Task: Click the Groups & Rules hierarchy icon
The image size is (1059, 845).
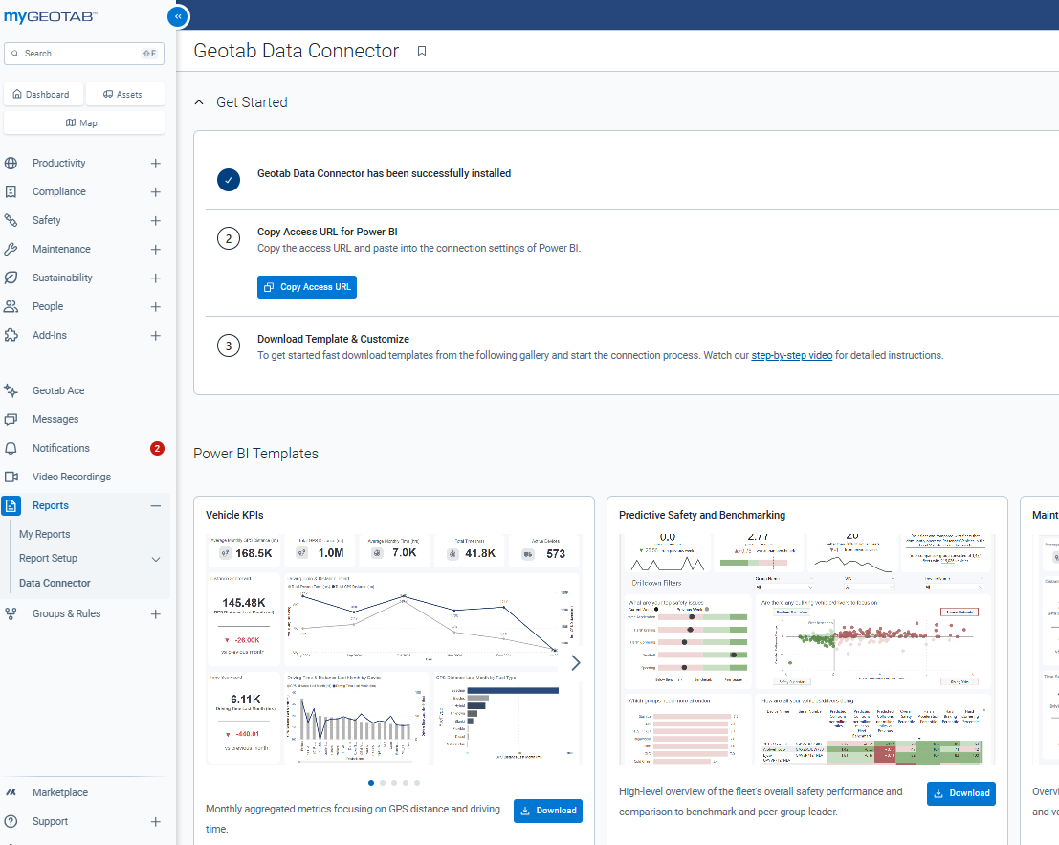Action: pyautogui.click(x=11, y=613)
